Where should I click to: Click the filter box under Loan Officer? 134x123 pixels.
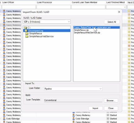pyautogui.click(x=19, y=7)
